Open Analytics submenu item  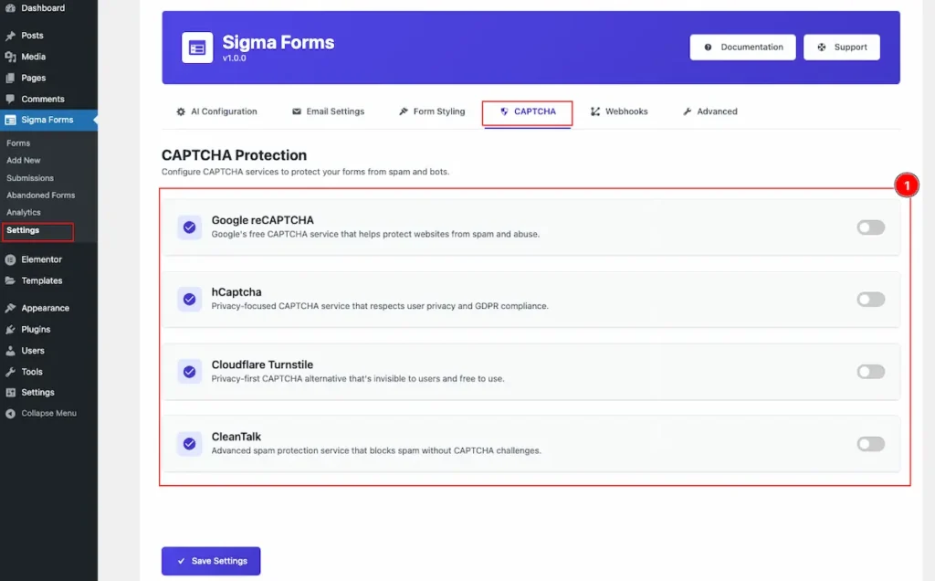point(24,212)
